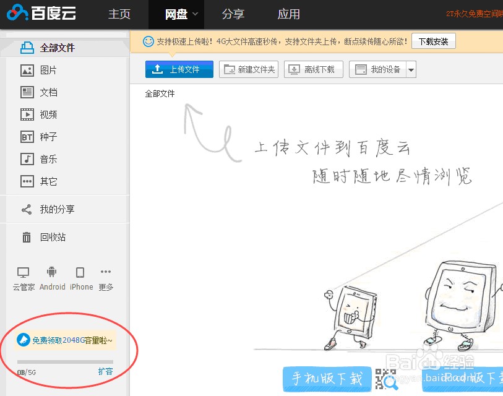The height and width of the screenshot is (396, 503).
Task: Click the 扩容 (expand capacity) link
Action: click(x=106, y=371)
